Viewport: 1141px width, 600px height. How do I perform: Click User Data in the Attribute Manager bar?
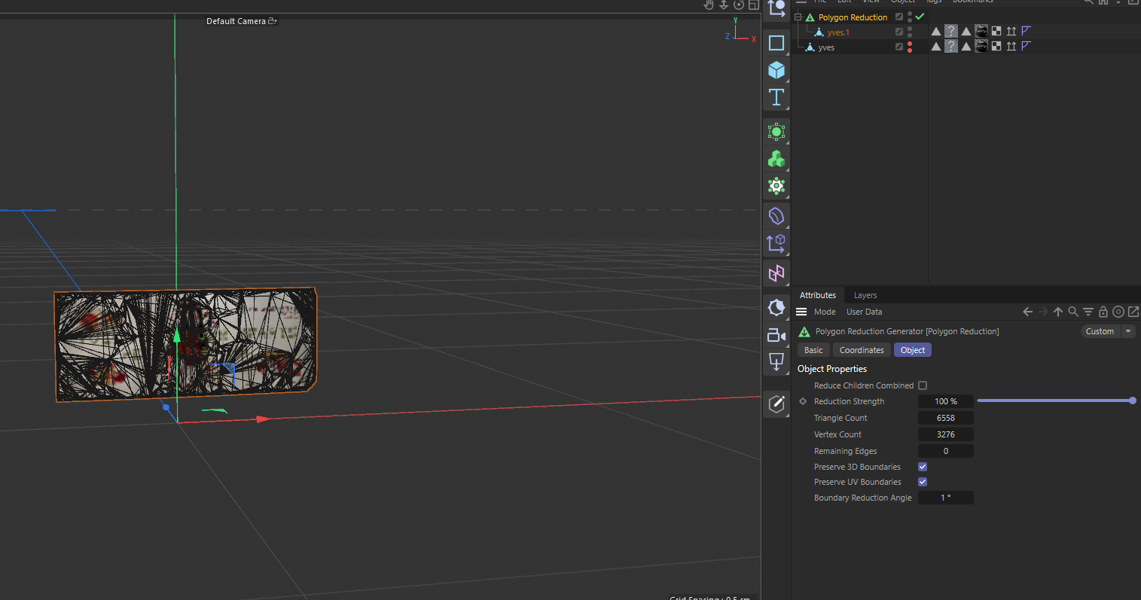click(864, 311)
